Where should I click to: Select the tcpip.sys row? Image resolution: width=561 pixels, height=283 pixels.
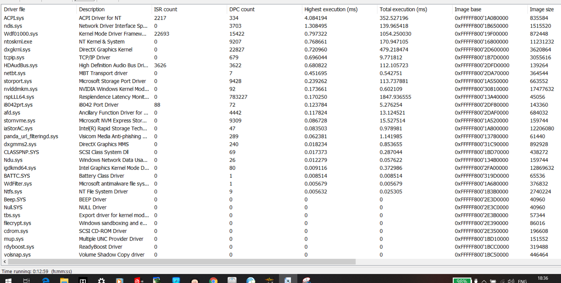[281, 57]
